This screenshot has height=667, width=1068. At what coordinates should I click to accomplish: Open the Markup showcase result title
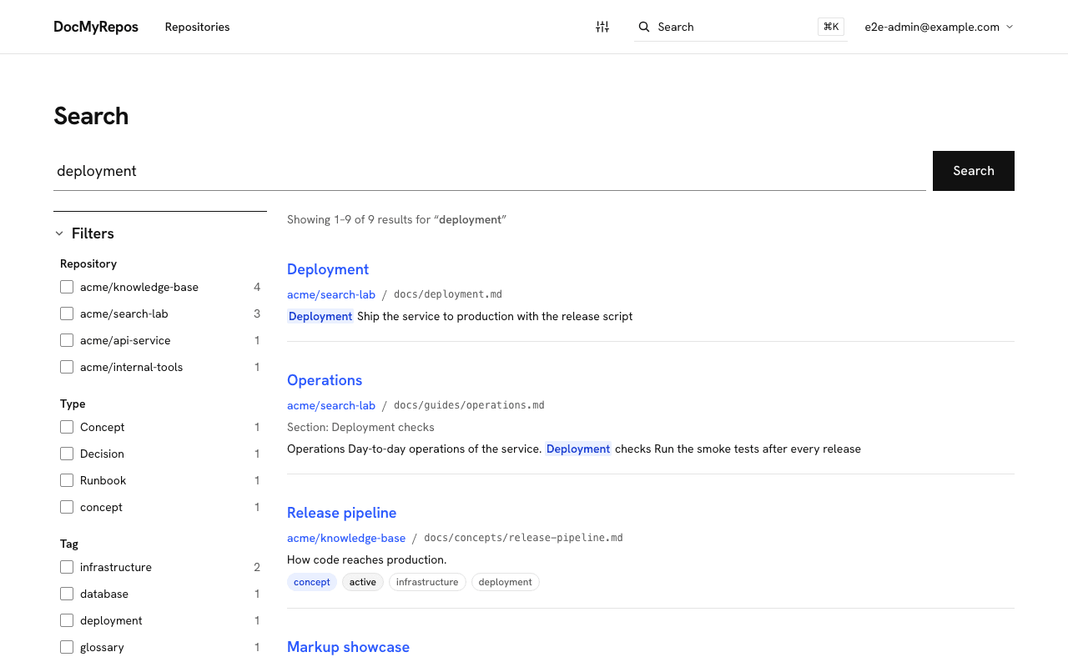click(x=349, y=647)
